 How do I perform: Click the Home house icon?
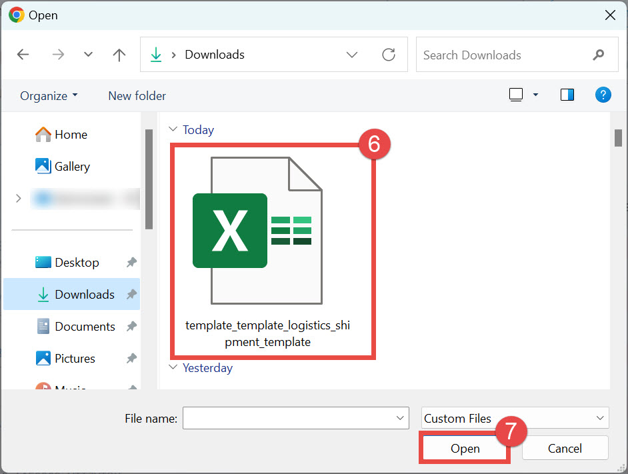[x=43, y=134]
